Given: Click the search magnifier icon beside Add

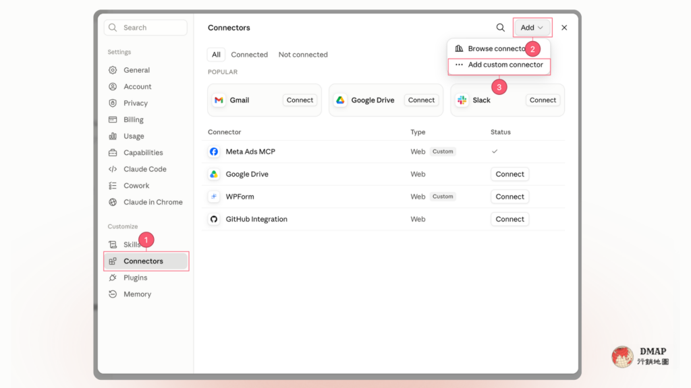Looking at the screenshot, I should pyautogui.click(x=500, y=28).
